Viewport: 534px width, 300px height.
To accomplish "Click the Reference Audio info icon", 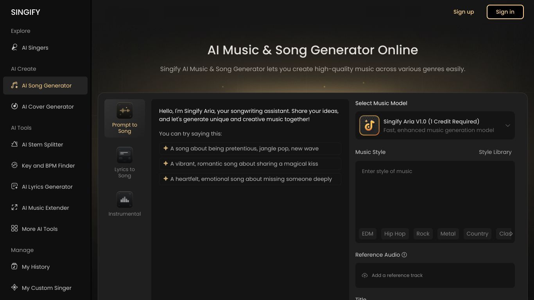I will click(404, 255).
